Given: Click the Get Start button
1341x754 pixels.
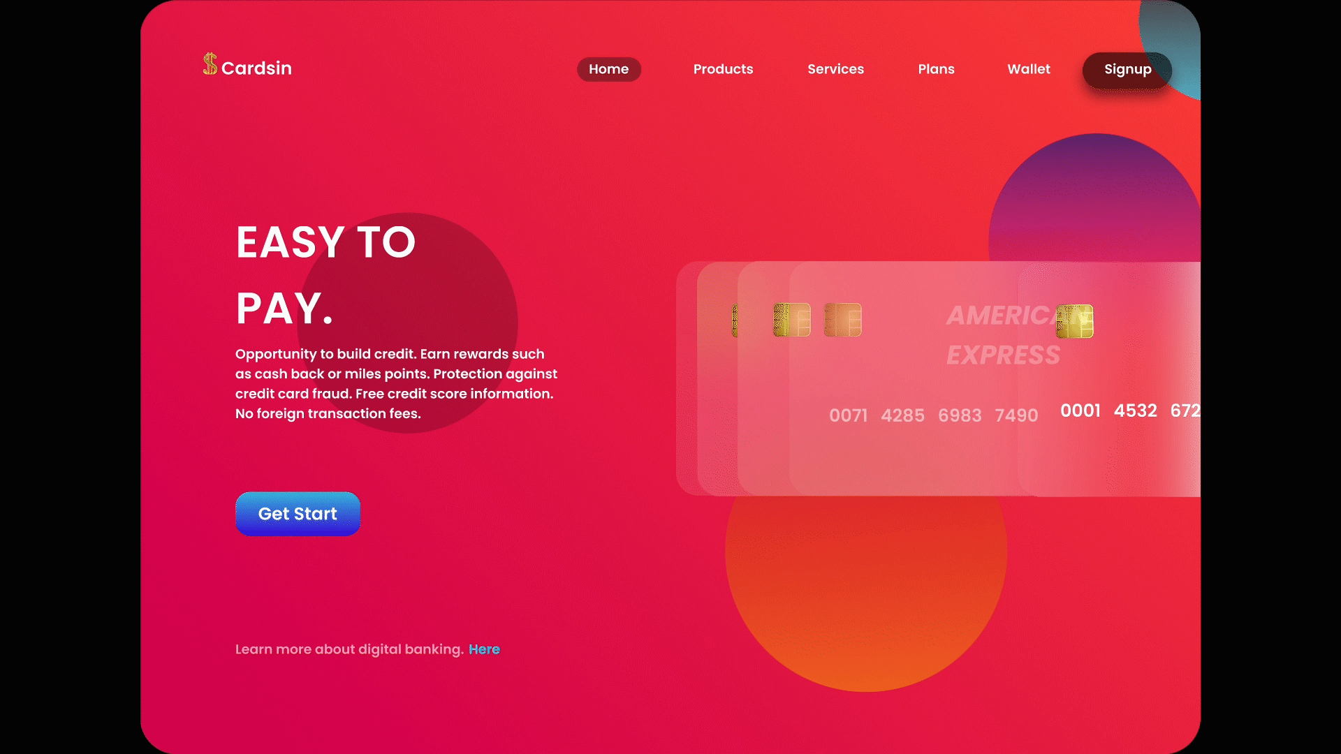Looking at the screenshot, I should [x=298, y=514].
